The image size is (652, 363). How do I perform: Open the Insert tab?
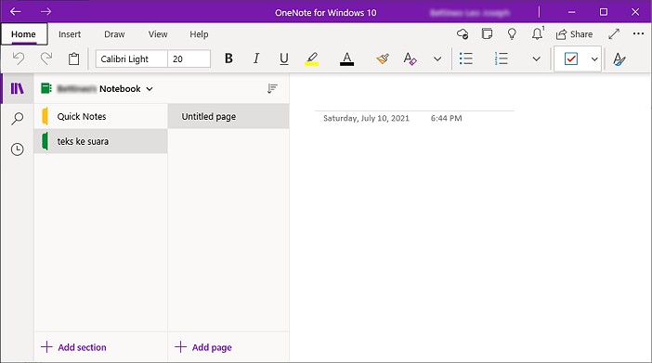click(x=70, y=34)
